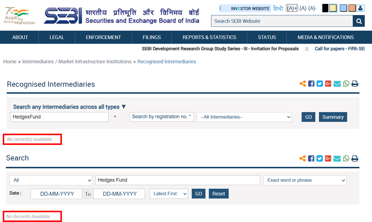Open Intermediaries / Market Infrastructure Institutions breadcrumb

[x=77, y=62]
